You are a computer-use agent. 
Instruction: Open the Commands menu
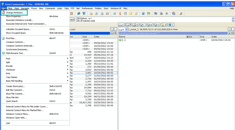50,8
